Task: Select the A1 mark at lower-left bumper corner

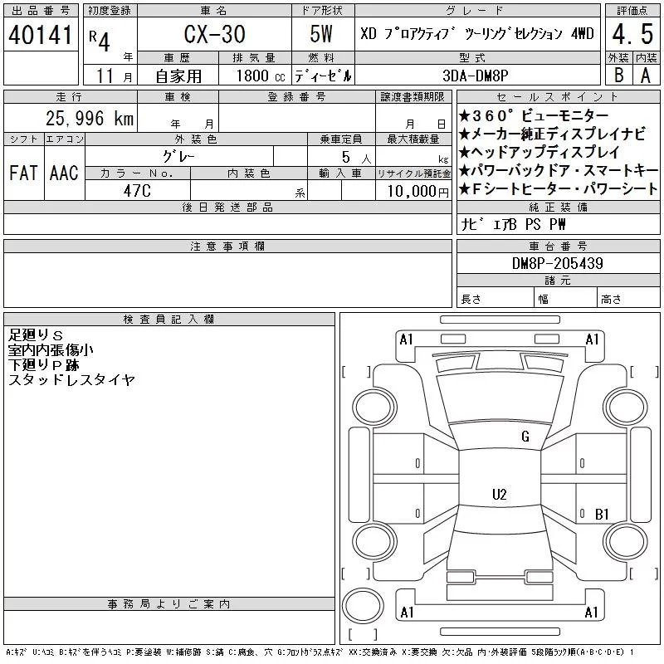Action: click(407, 613)
